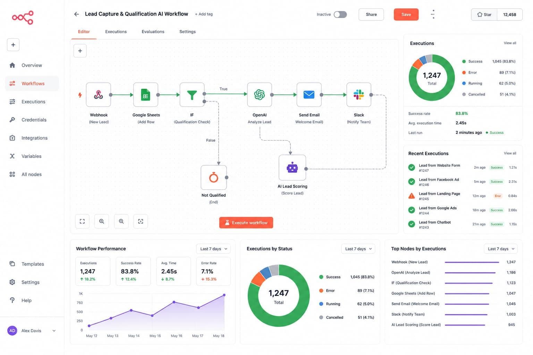Switch to the Editor tab

[84, 32]
